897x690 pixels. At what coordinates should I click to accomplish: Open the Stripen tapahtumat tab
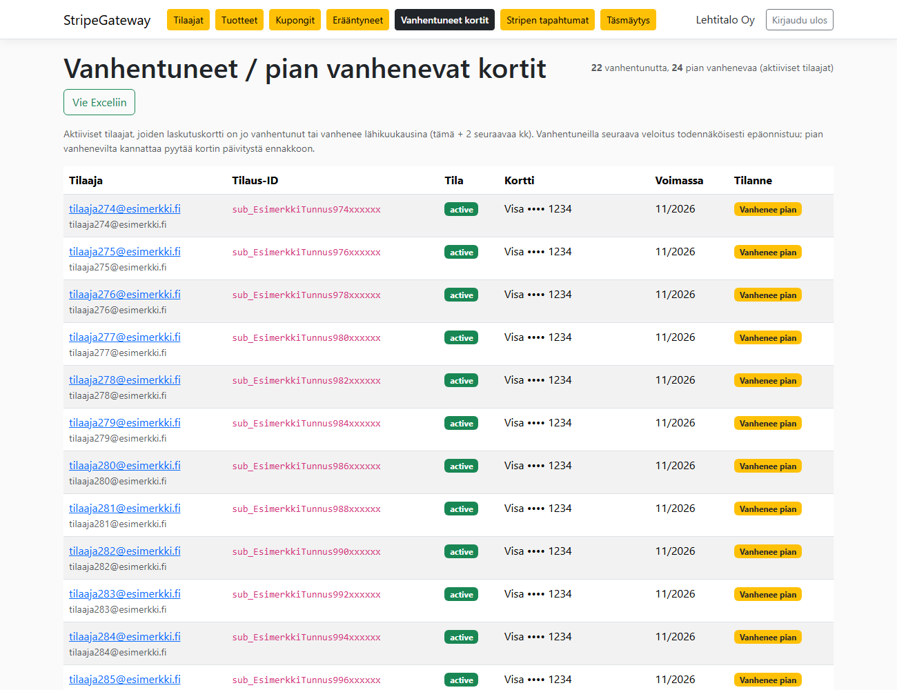[548, 20]
